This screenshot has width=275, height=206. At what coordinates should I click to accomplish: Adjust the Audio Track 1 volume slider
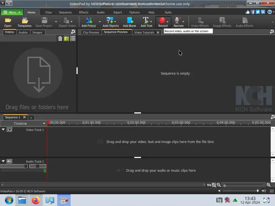[14, 166]
